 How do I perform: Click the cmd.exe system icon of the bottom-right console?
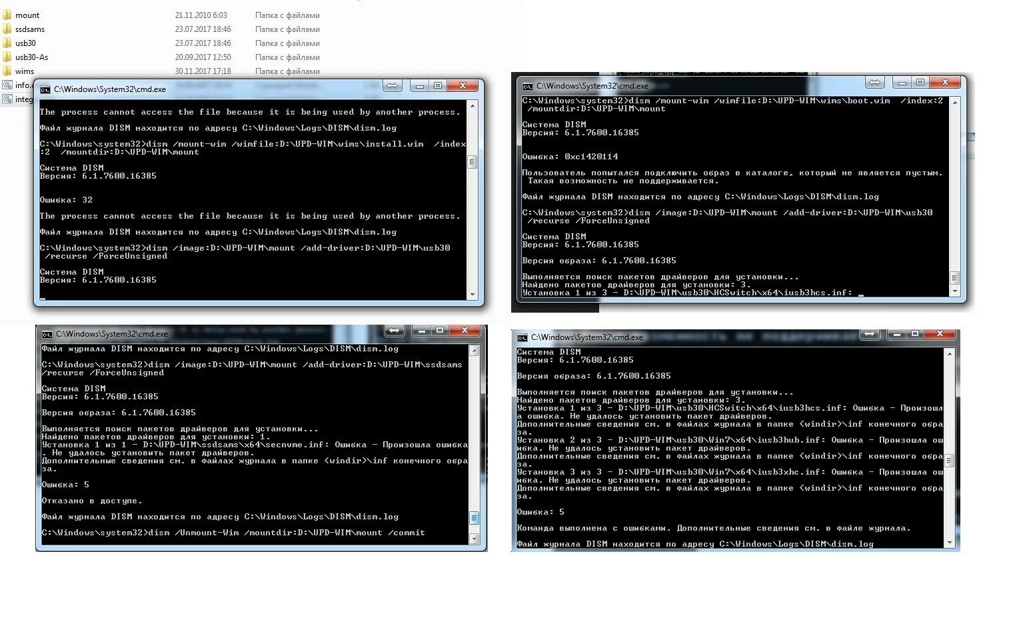(x=523, y=337)
